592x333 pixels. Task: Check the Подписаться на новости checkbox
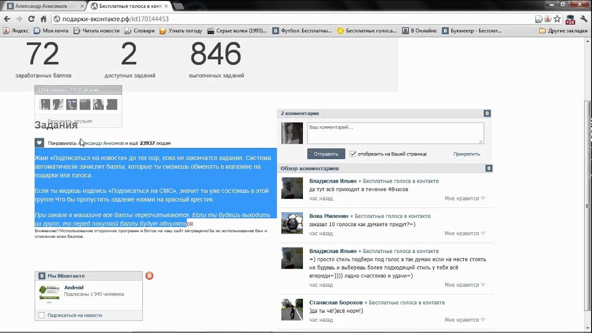click(x=42, y=315)
